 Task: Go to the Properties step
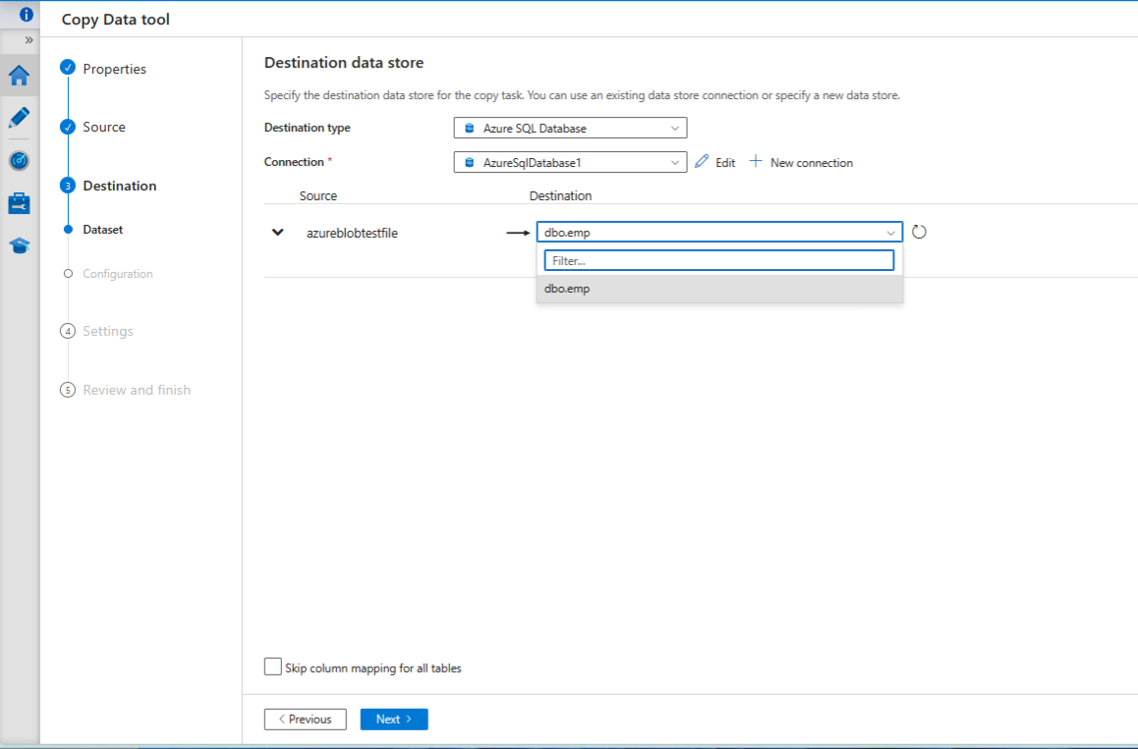[114, 69]
